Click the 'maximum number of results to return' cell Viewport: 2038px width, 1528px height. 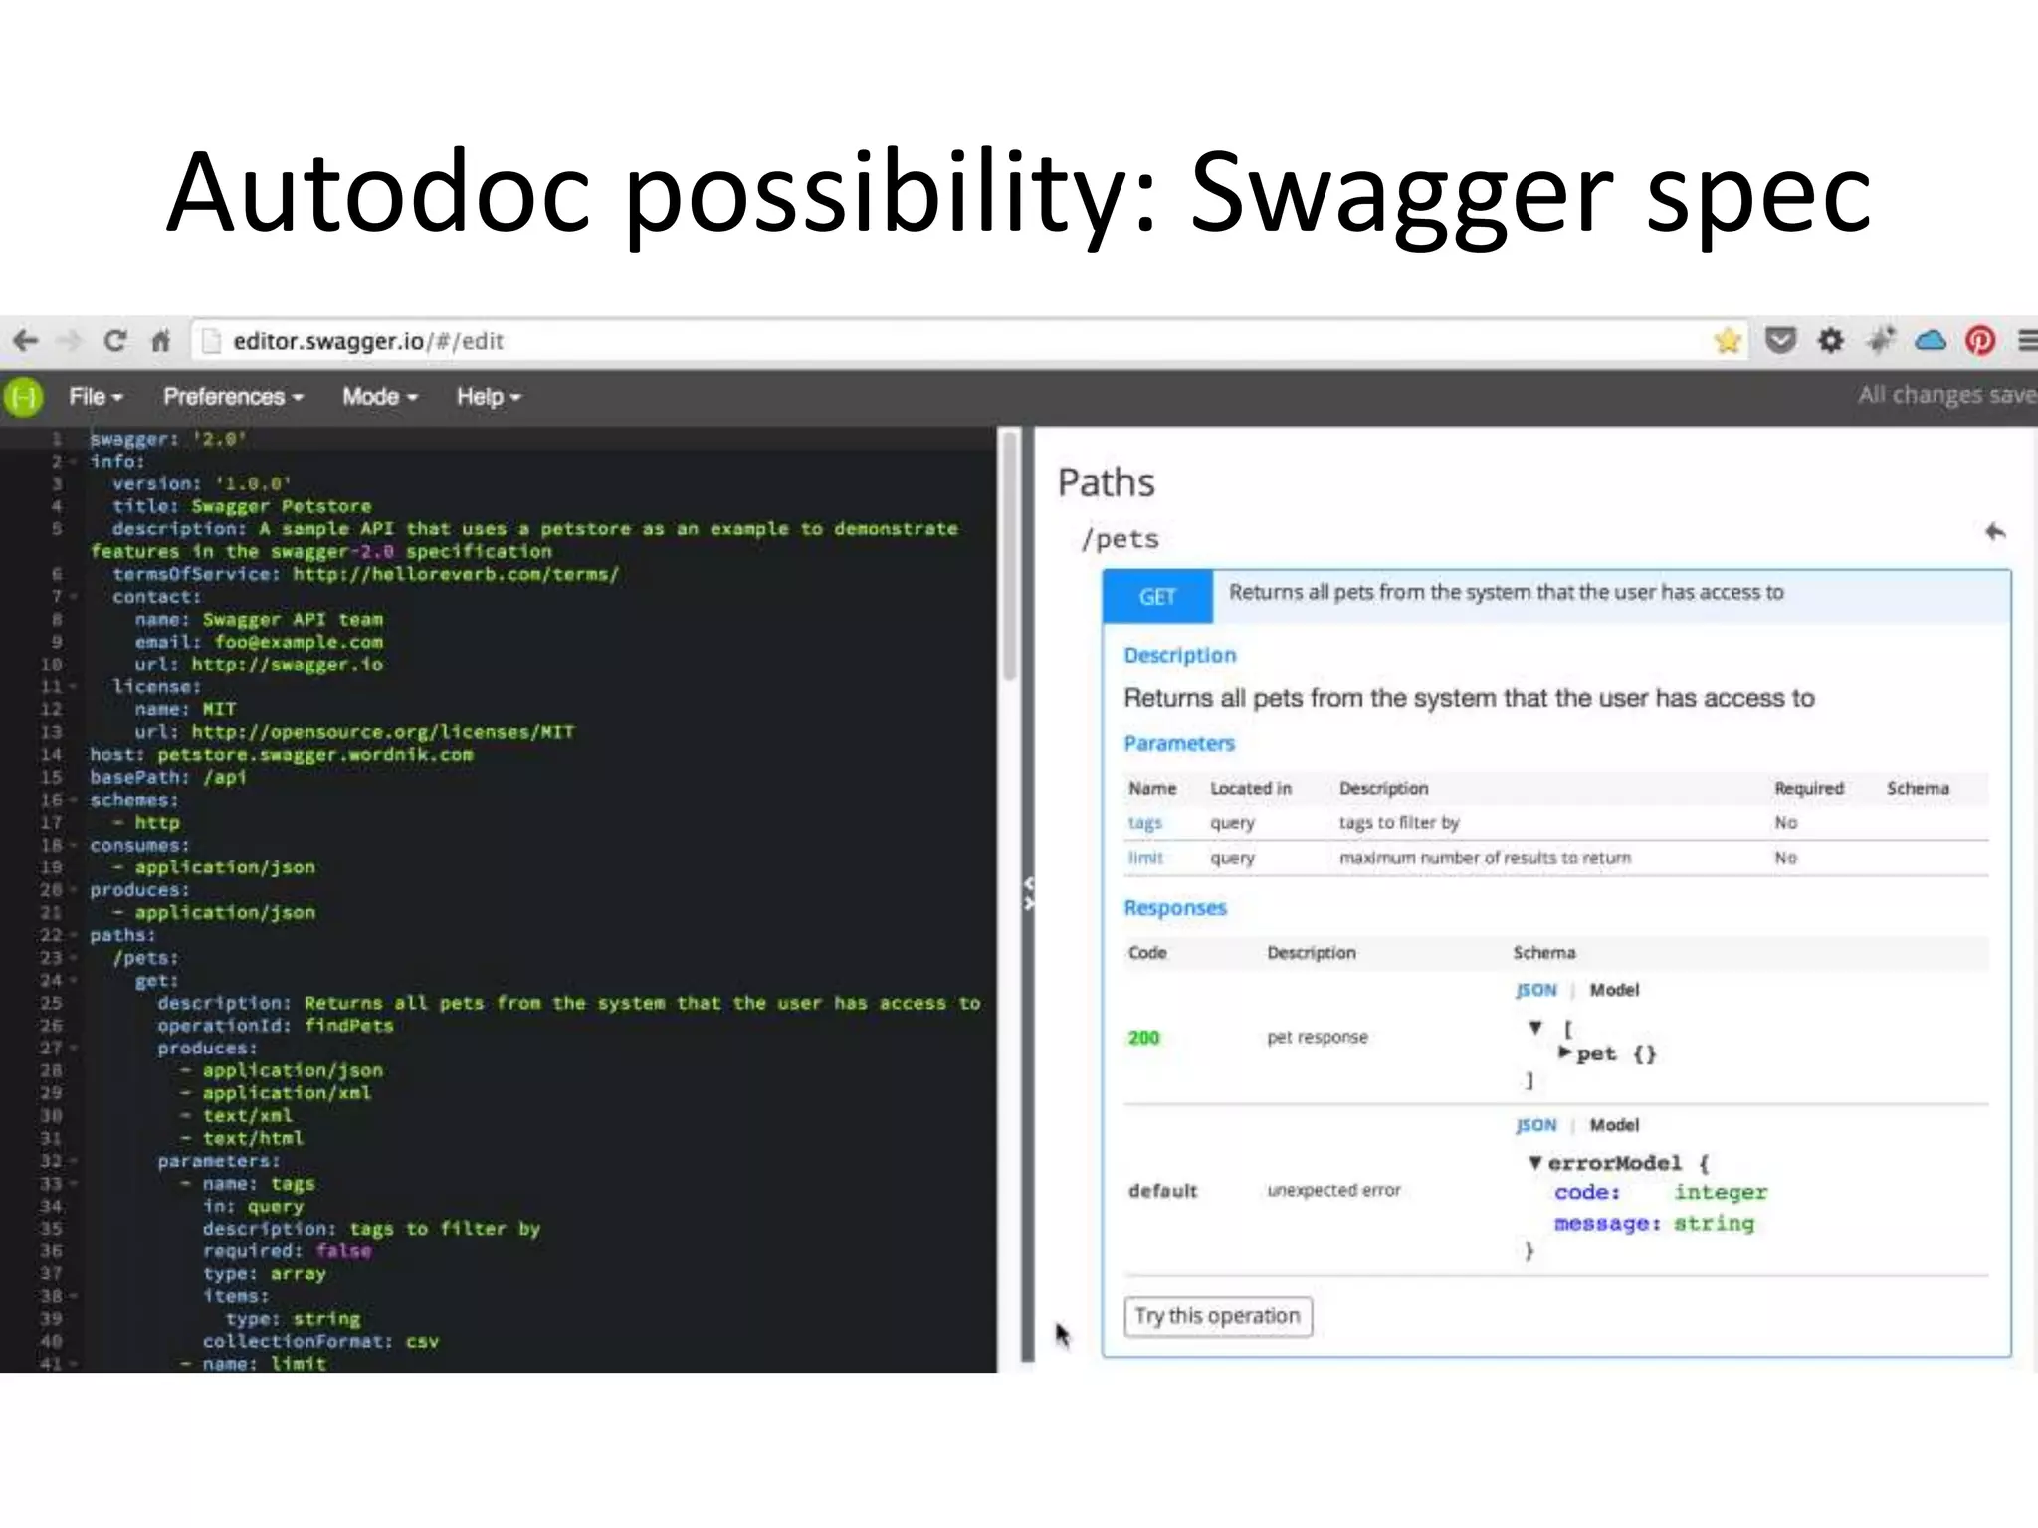click(x=1485, y=858)
